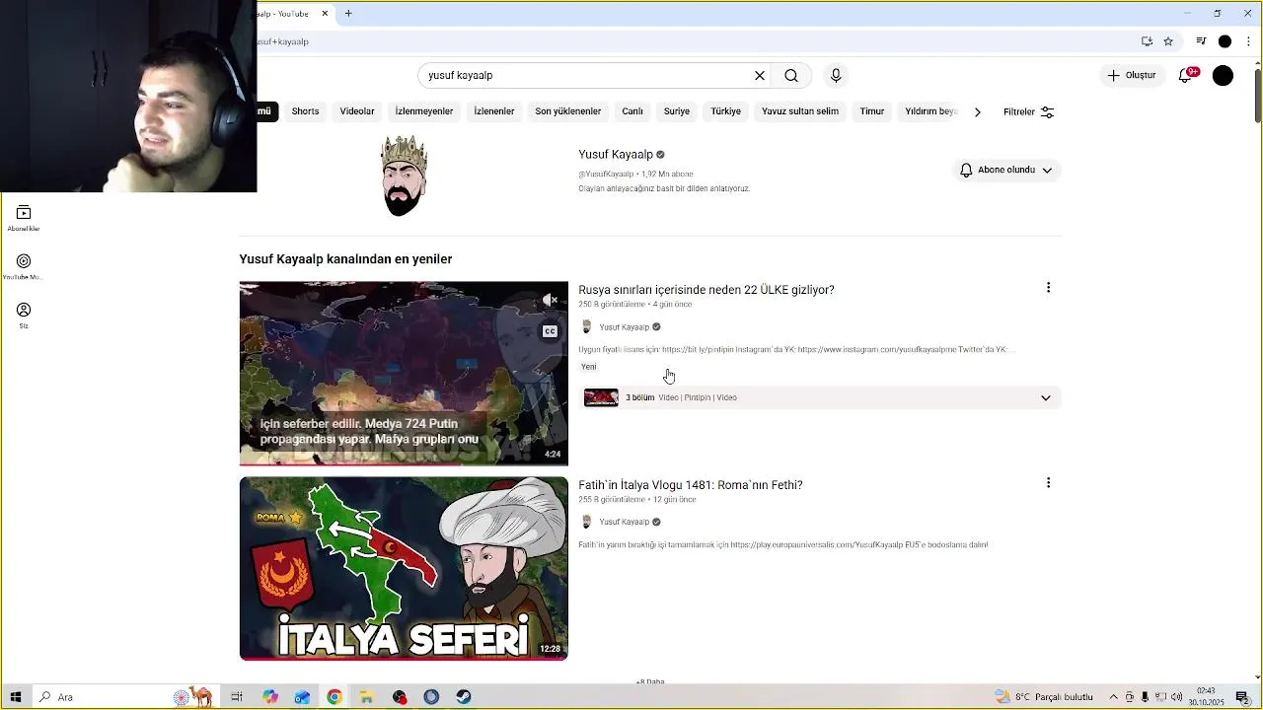
Task: Open the Yusuf Kayaalp channel name link
Action: (x=616, y=155)
